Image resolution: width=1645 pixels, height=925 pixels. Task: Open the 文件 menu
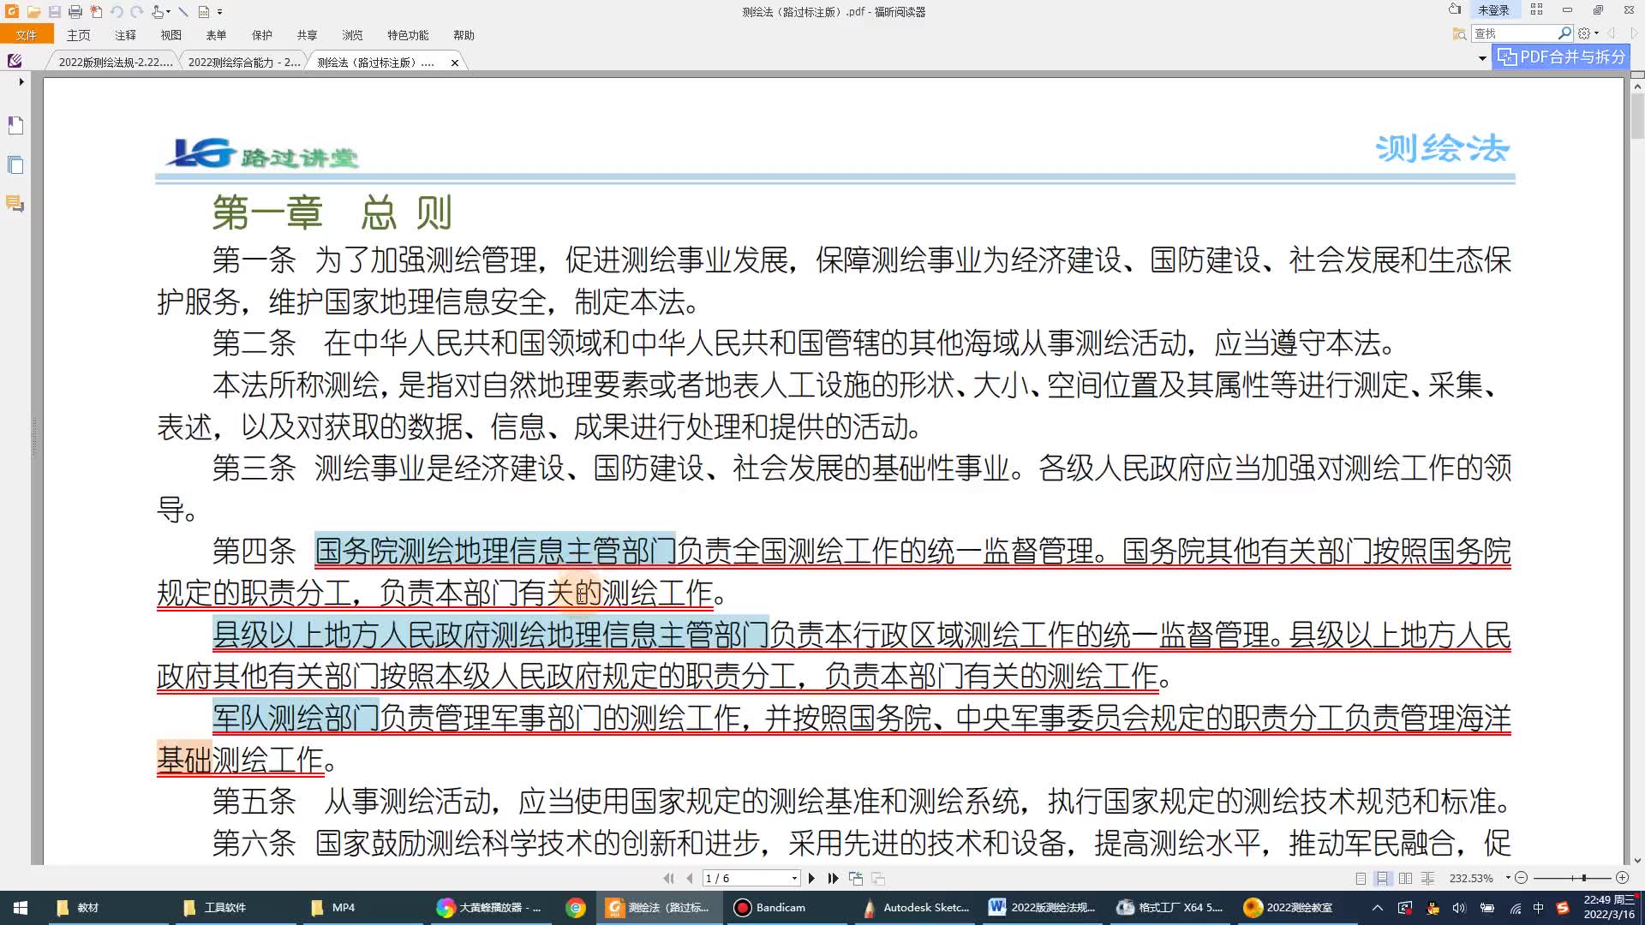(27, 35)
